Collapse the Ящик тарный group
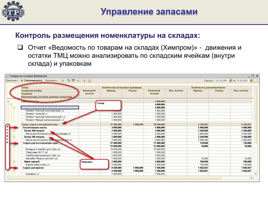This screenshot has height=201, width=268. (x=14, y=161)
